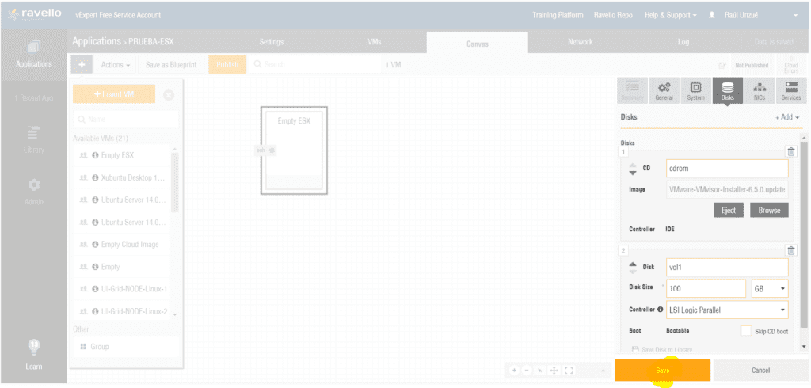This screenshot has width=811, height=388.
Task: Click the info icon of Empty ESX
Action: [95, 155]
